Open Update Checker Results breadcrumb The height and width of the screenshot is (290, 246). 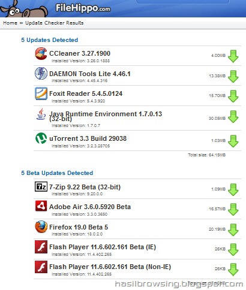click(x=55, y=23)
